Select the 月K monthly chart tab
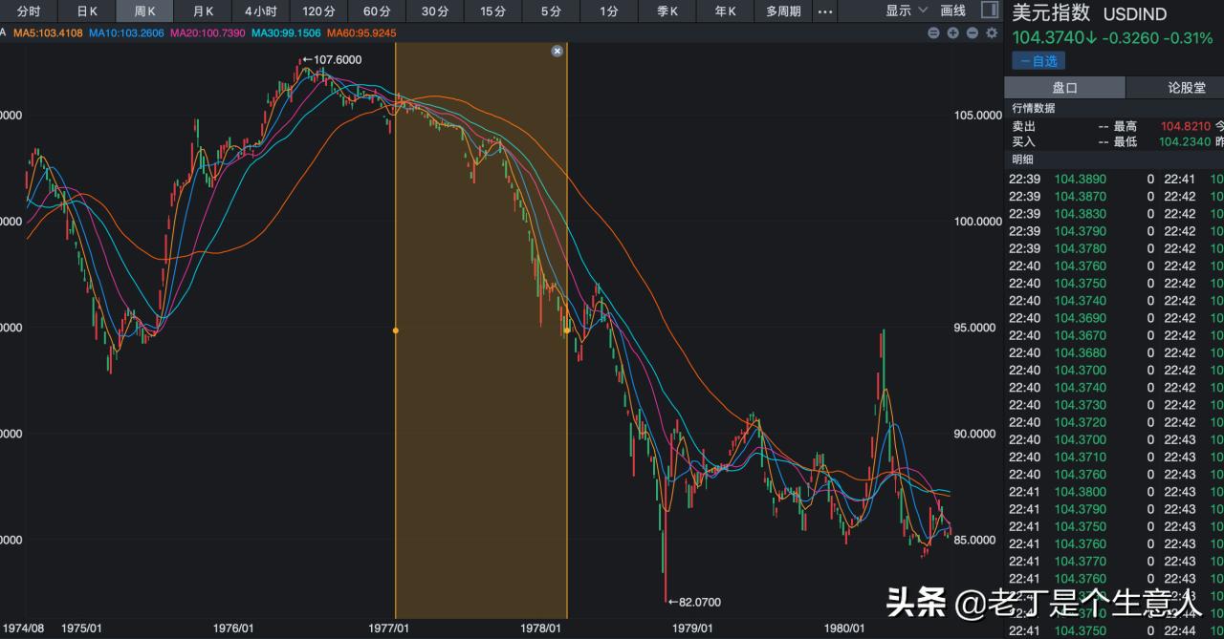Viewport: 1224px width, 639px height. click(203, 11)
